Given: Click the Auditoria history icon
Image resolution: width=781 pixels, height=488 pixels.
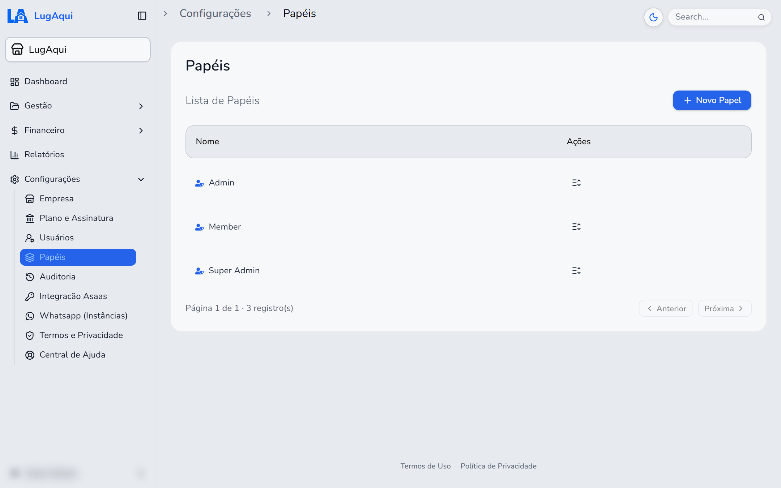Looking at the screenshot, I should pos(30,277).
